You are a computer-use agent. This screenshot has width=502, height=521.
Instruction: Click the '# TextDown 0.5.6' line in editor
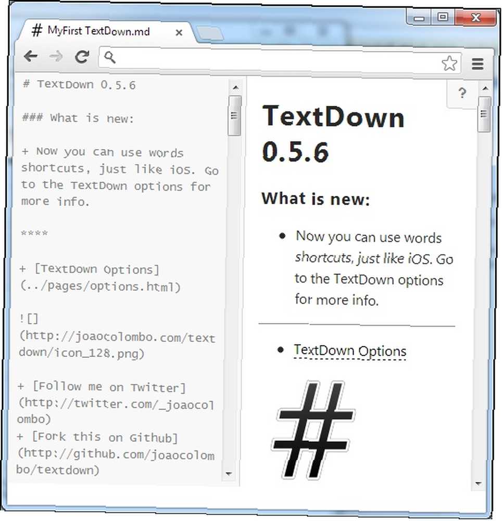[x=79, y=84]
